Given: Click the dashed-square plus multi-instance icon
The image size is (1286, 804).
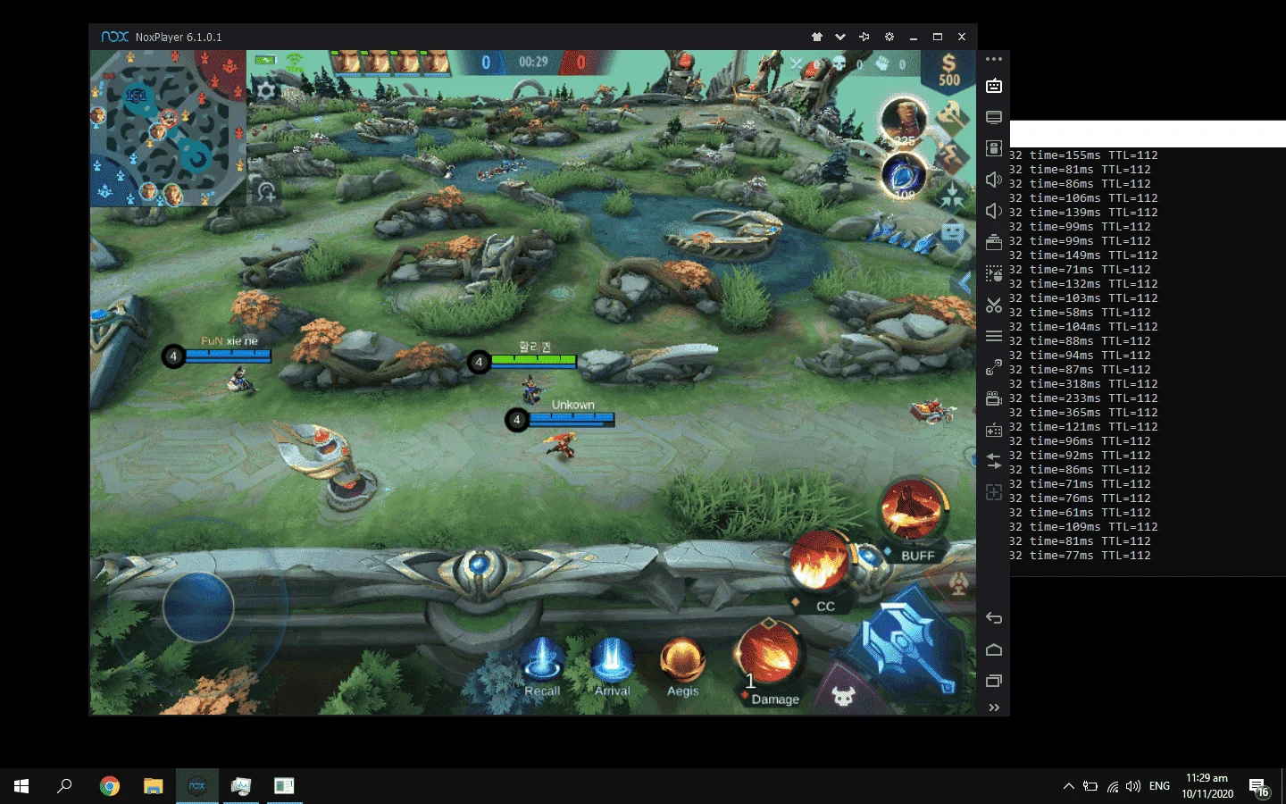Looking at the screenshot, I should tap(994, 492).
